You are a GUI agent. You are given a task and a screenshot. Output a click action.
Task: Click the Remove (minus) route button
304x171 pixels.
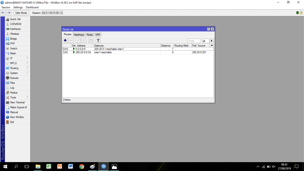pos(71,40)
